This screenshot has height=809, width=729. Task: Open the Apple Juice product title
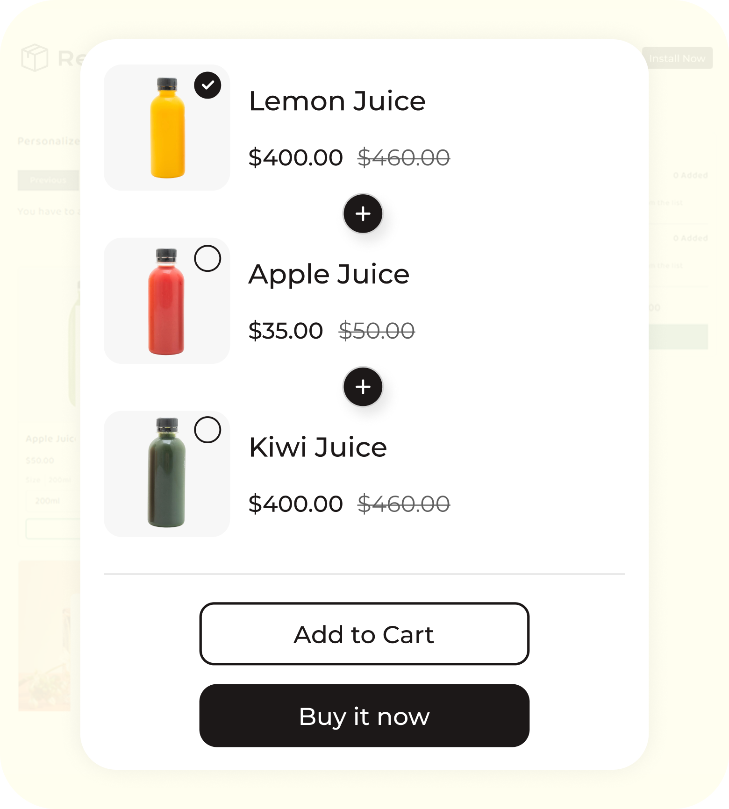click(329, 274)
